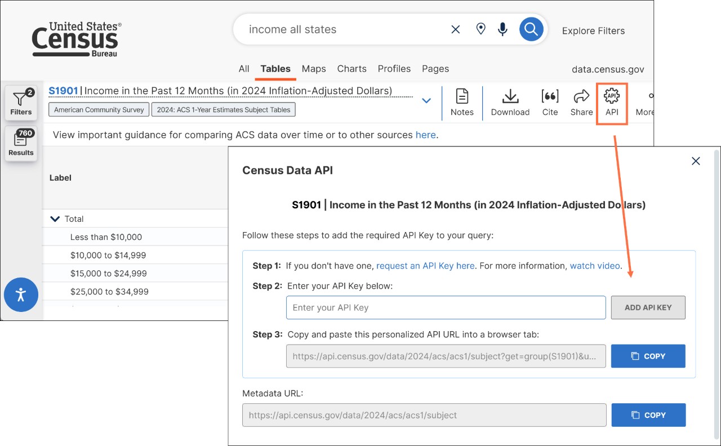The height and width of the screenshot is (446, 721).
Task: Click the personalized API URL field
Action: point(446,356)
